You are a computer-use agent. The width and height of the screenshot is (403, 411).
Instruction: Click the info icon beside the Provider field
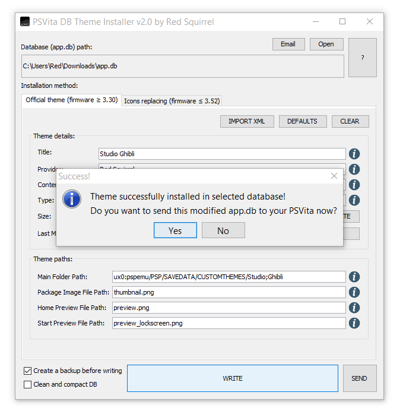pos(354,169)
